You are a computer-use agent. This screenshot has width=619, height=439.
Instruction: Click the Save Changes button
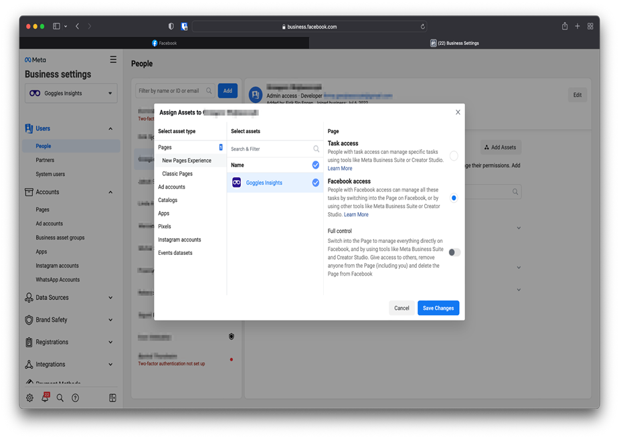438,308
